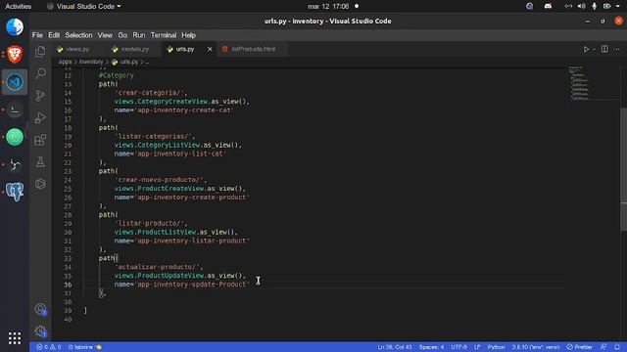Show errors and warnings in status bar
627x352 pixels.
[48, 347]
